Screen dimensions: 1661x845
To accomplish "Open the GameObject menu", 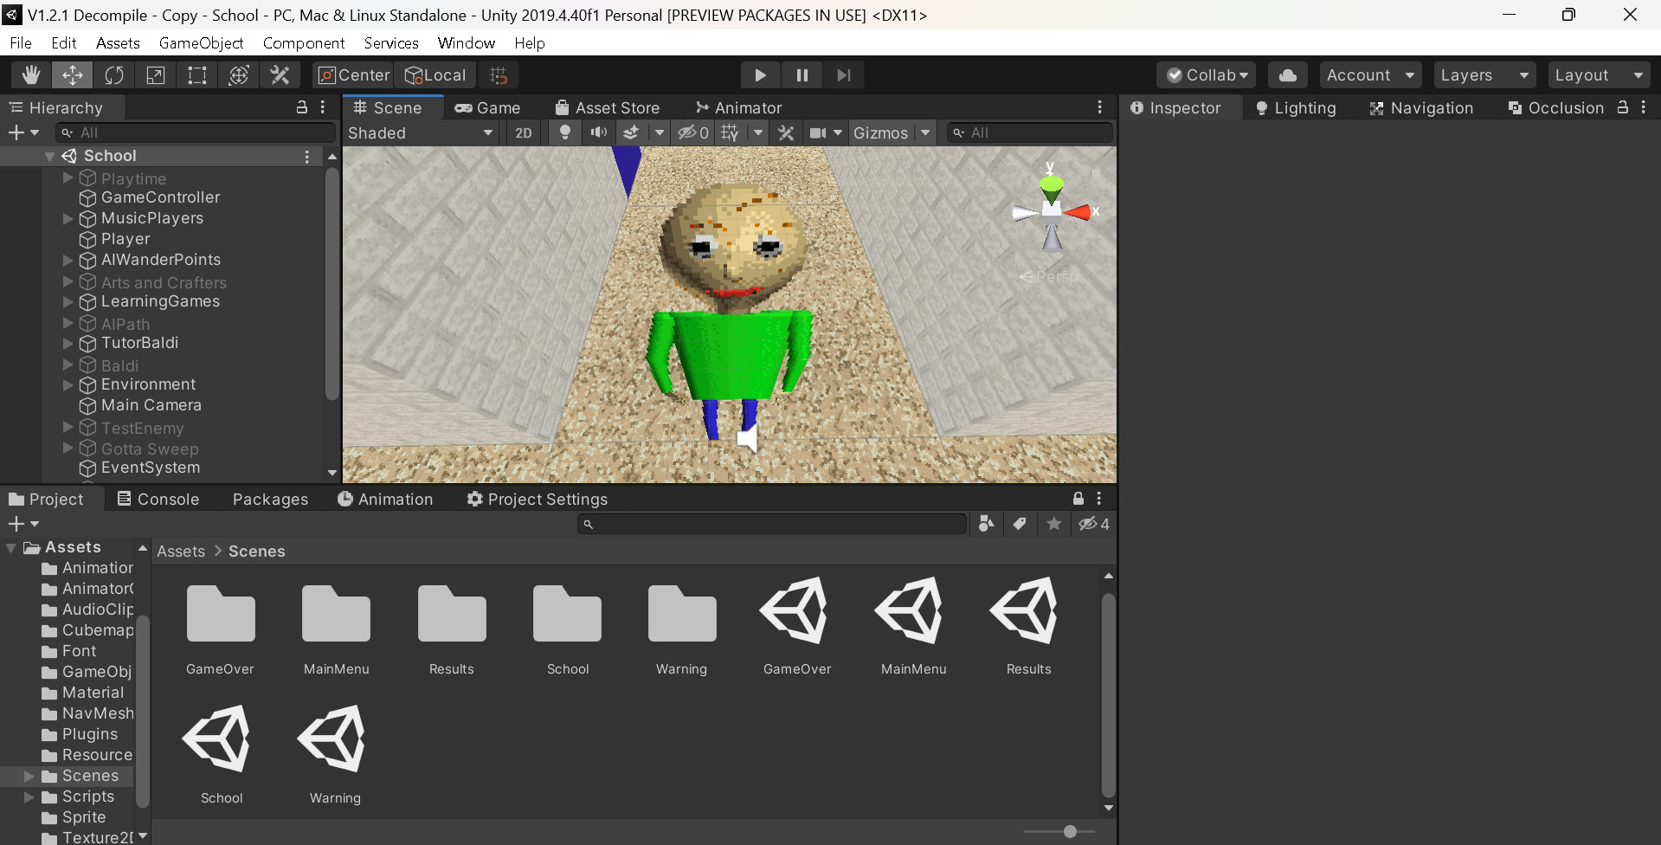I will (201, 42).
